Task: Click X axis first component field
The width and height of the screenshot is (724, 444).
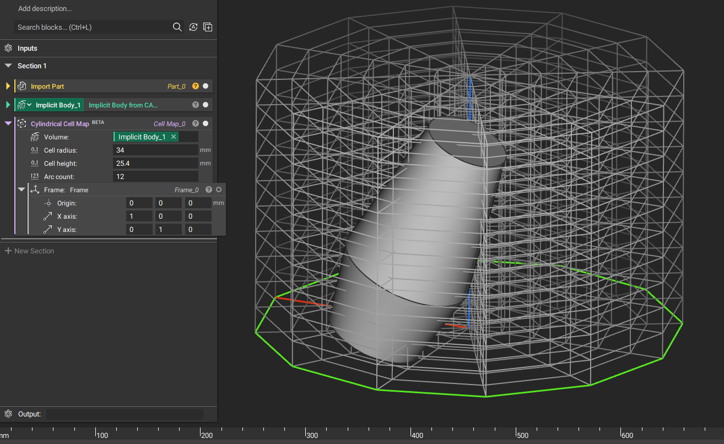Action: coord(139,216)
